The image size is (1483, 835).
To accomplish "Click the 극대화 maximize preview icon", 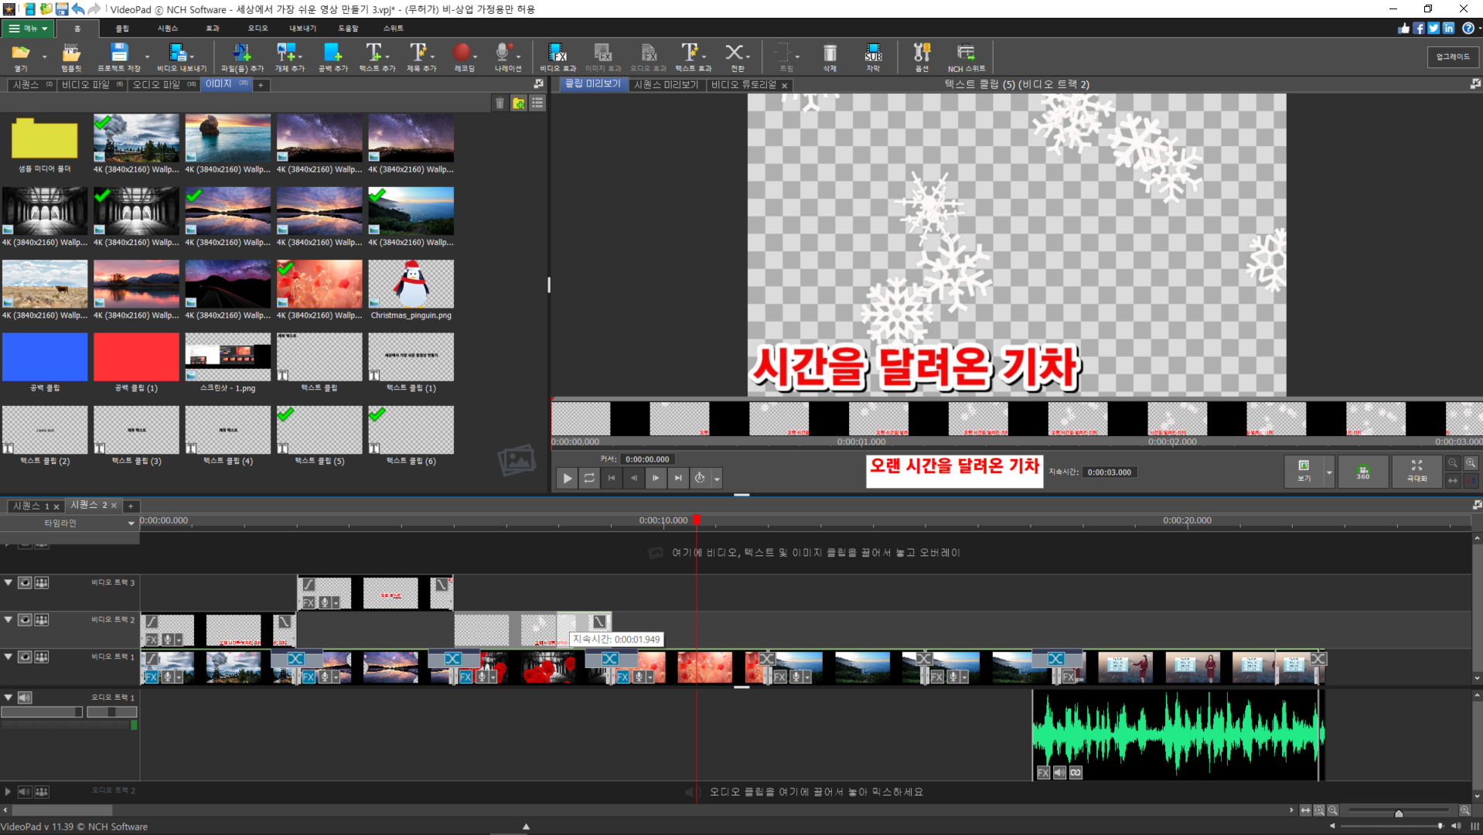I will click(1417, 471).
